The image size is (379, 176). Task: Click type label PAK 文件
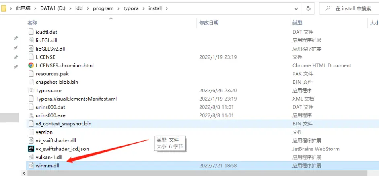point(303,74)
